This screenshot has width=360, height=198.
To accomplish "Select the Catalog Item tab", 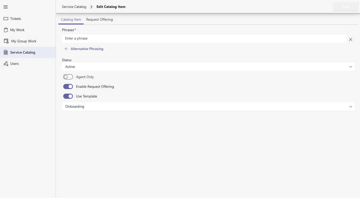I will (71, 19).
